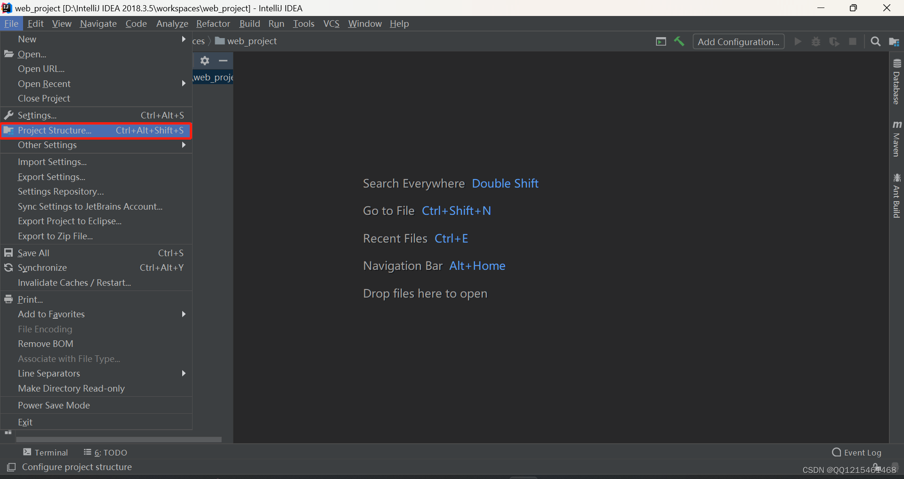Choose Open... from the File menu

[x=96, y=54]
